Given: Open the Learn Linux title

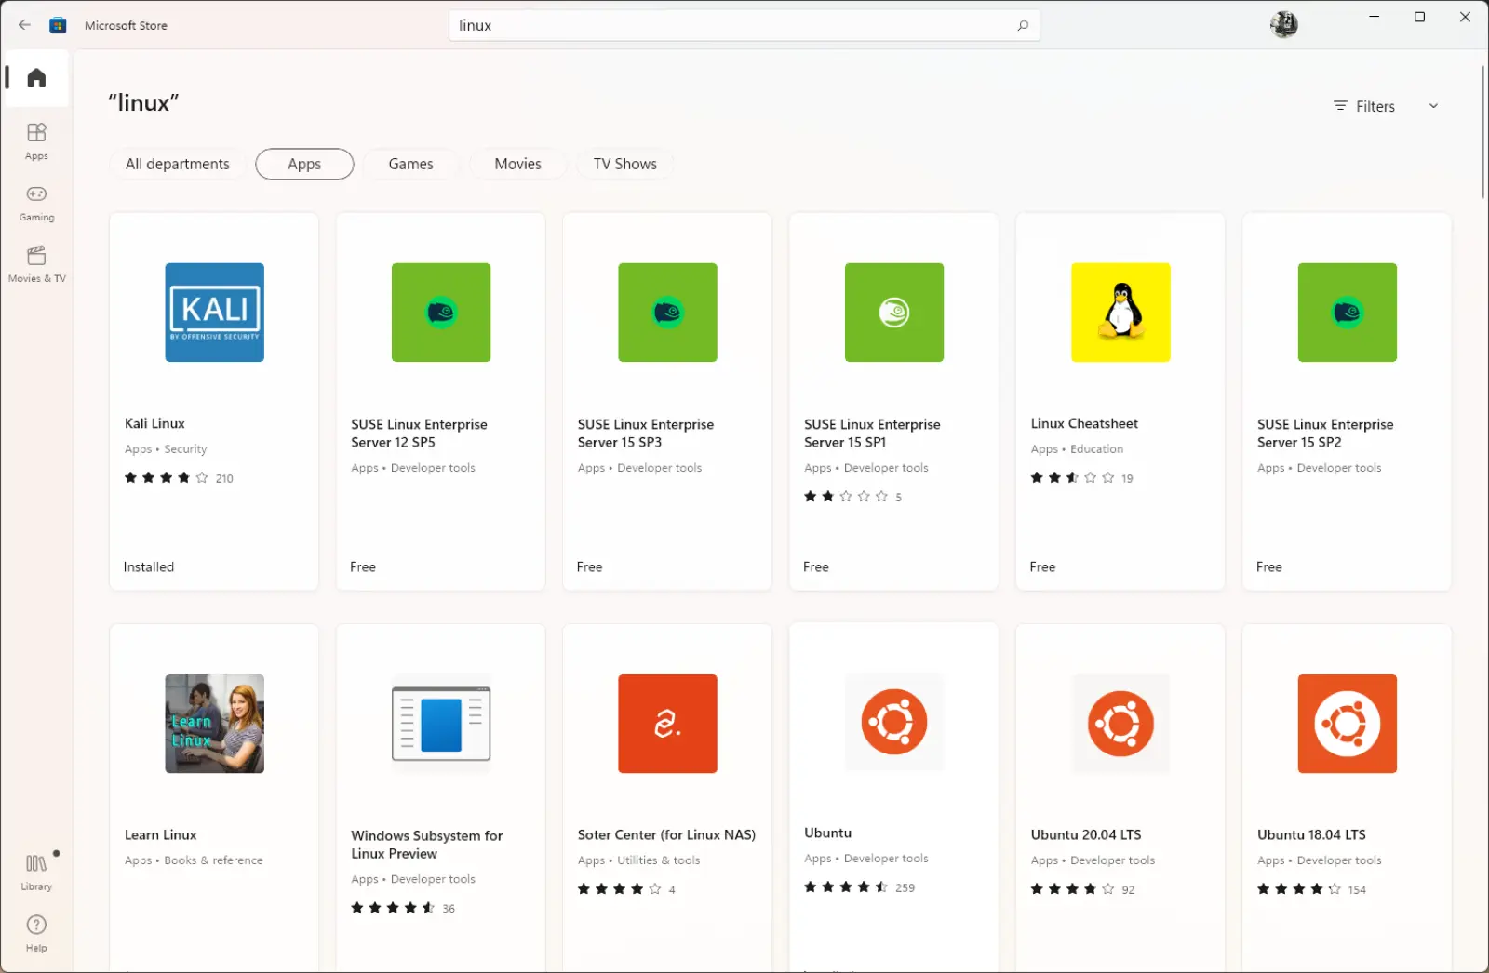Looking at the screenshot, I should pyautogui.click(x=161, y=834).
